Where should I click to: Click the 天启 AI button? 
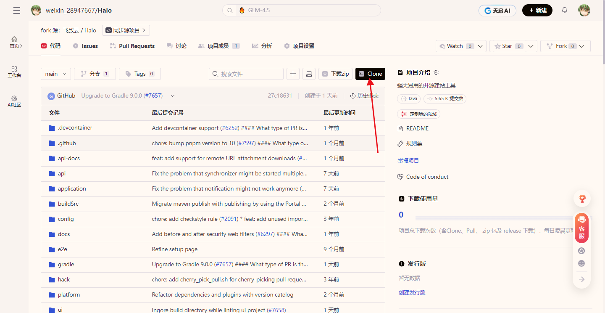[497, 11]
